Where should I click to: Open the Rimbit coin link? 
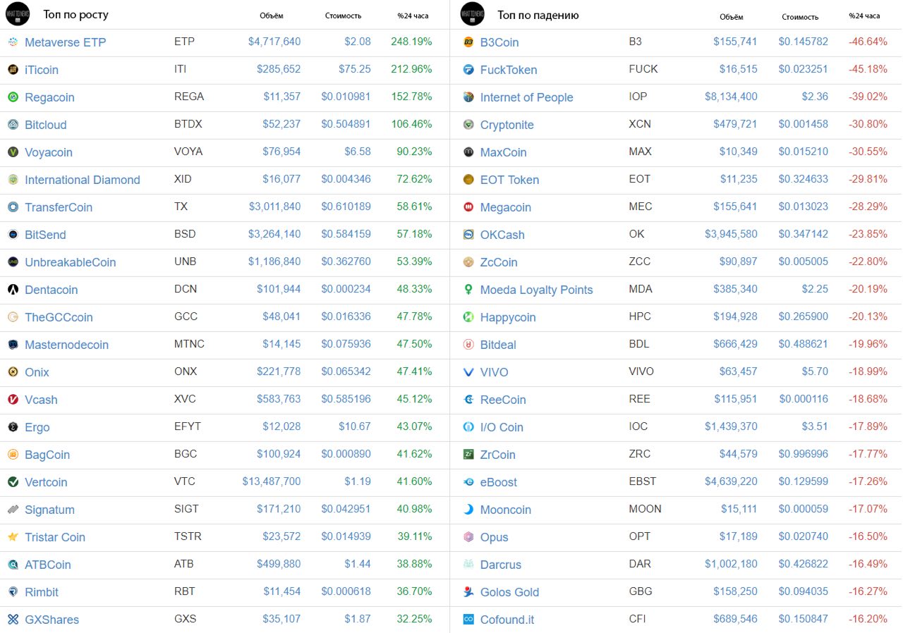coord(42,592)
